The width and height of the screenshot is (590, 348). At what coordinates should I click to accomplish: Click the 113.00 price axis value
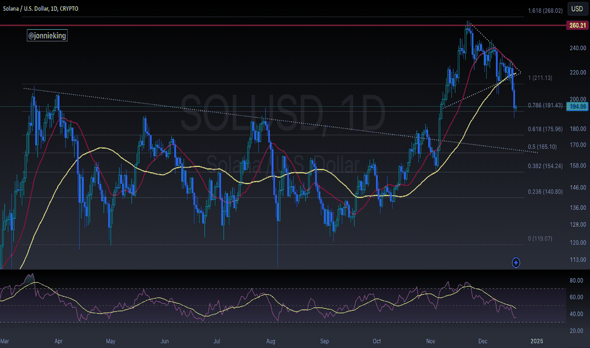click(578, 260)
